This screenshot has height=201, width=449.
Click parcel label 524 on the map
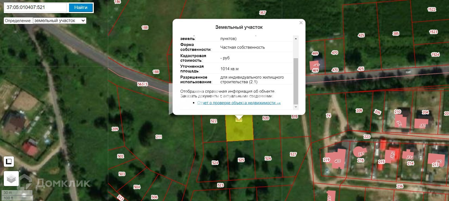click(215, 163)
